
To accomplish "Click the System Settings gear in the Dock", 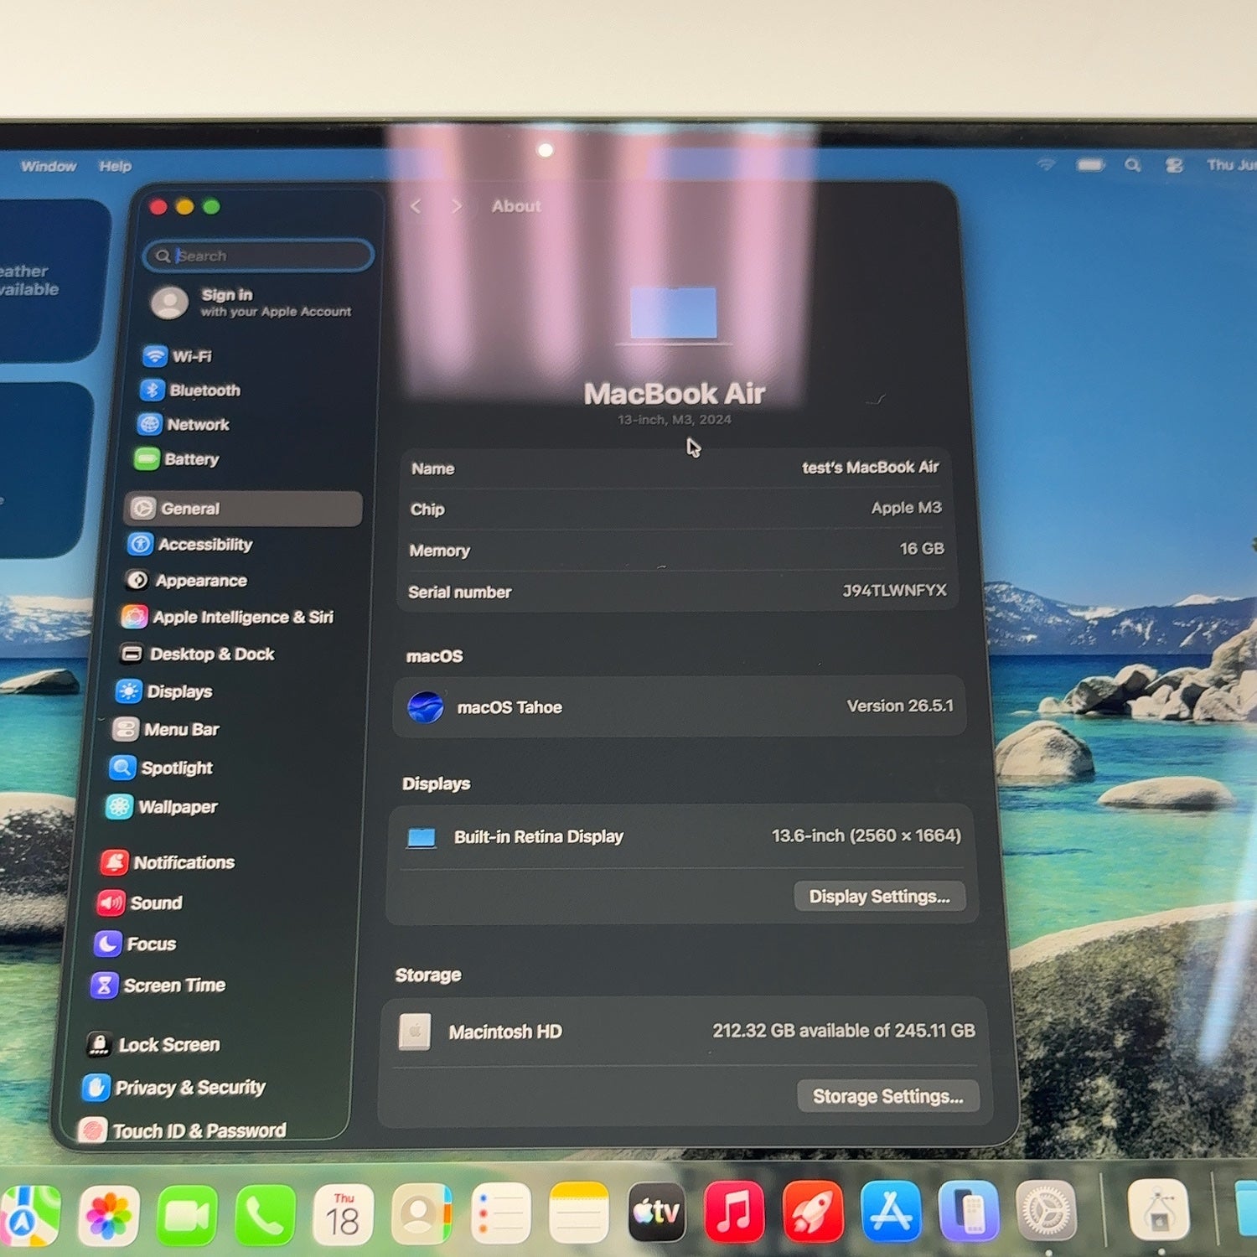I will pyautogui.click(x=1047, y=1210).
